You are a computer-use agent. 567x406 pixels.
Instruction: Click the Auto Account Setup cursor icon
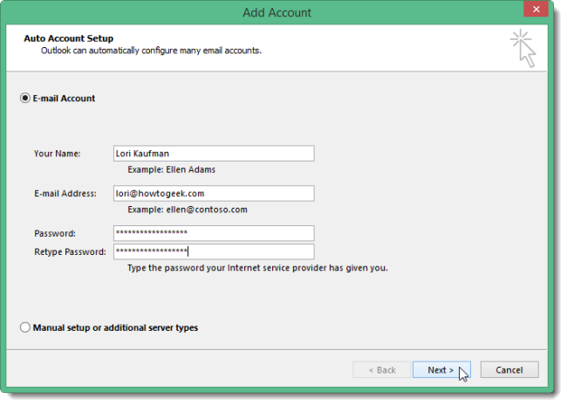(523, 47)
